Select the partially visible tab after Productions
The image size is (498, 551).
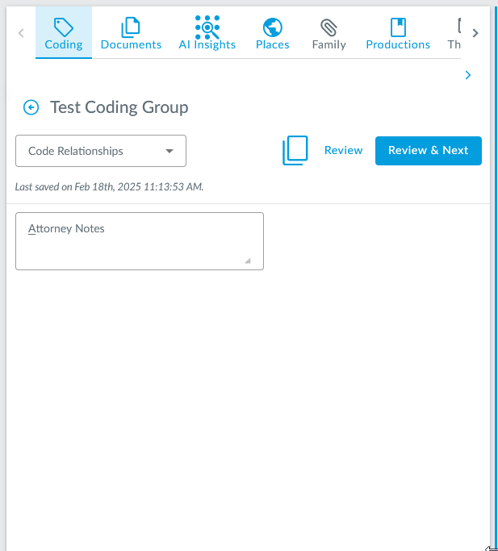click(x=455, y=34)
